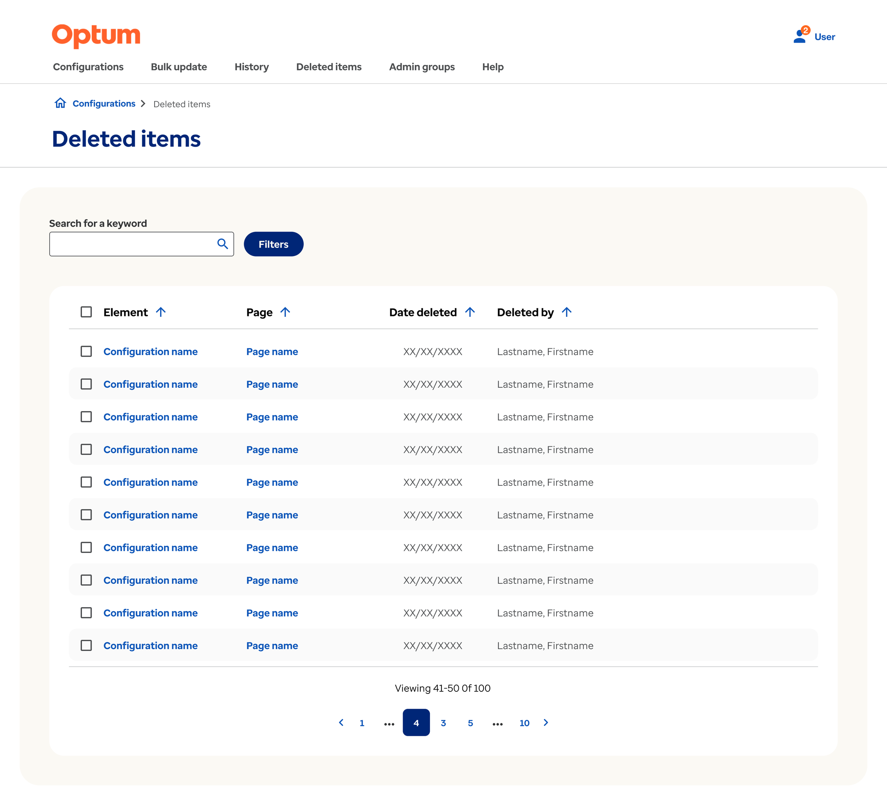The image size is (887, 805).
Task: Open Configurations breadcrumb link
Action: (104, 103)
